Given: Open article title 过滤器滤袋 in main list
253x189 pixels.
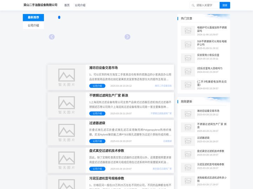Looking at the screenshot, I should pos(97,123).
